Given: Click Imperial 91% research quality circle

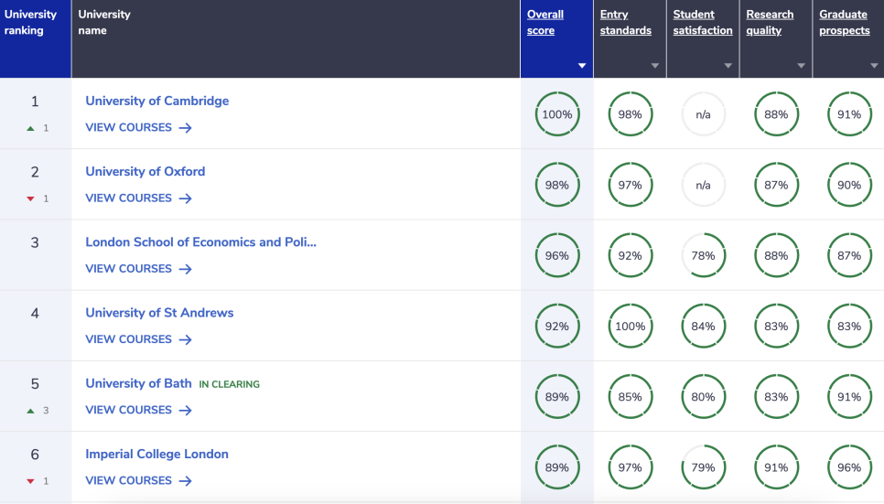Looking at the screenshot, I should [x=776, y=467].
